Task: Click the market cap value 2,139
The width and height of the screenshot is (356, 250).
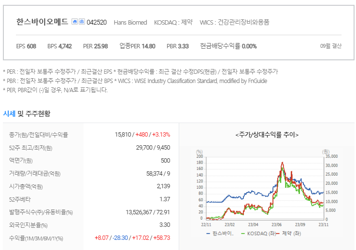Action: (163, 186)
